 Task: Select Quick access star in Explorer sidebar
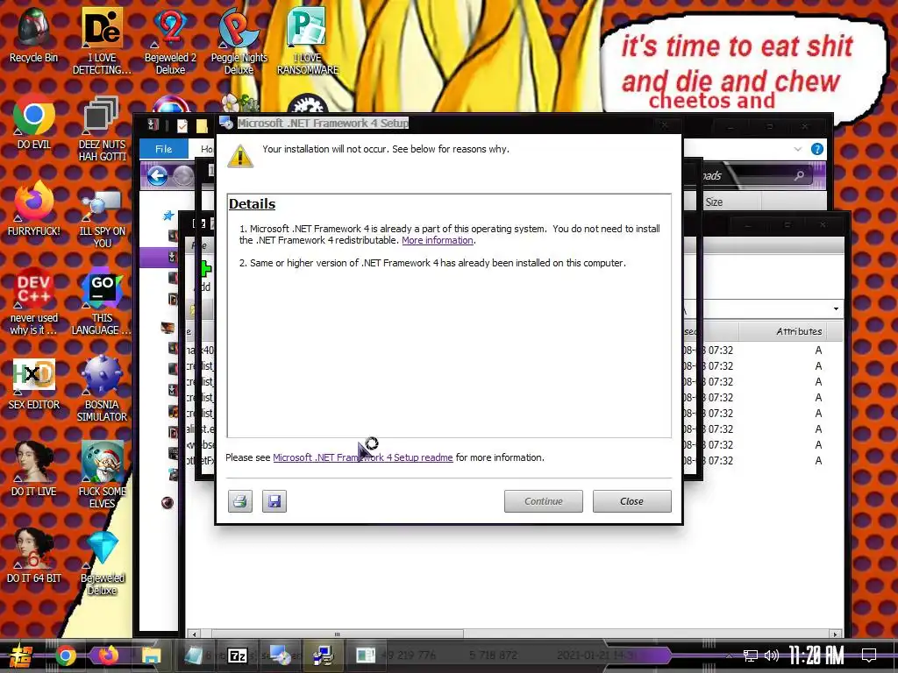coord(167,216)
